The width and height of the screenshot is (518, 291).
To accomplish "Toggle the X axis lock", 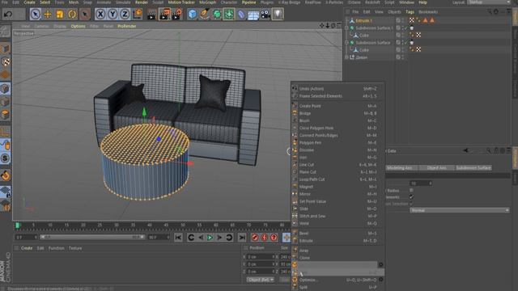I will pyautogui.click(x=100, y=15).
